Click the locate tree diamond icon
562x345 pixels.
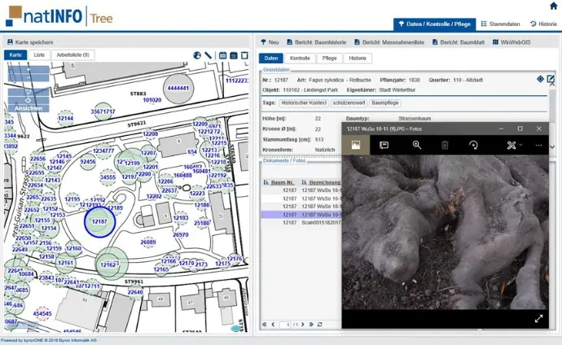(x=540, y=79)
